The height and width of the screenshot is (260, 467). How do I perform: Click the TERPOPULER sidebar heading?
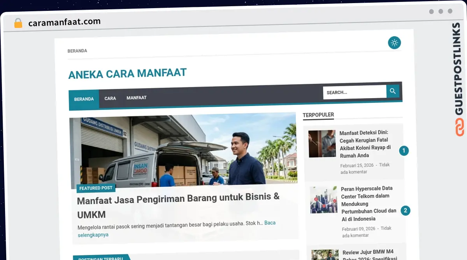tap(318, 115)
